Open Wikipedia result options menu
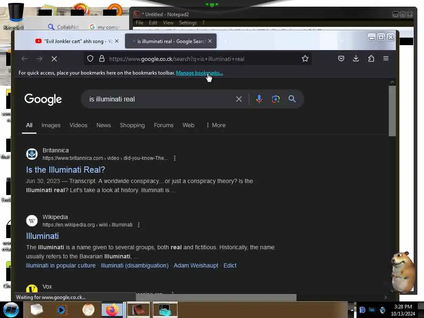424x318 pixels. coord(139,225)
